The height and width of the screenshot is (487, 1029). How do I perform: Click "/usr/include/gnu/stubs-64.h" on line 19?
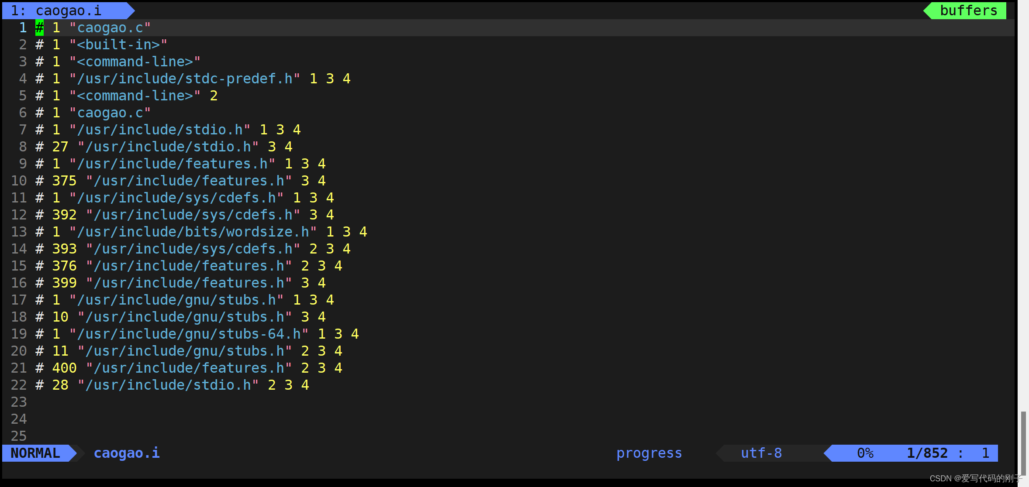(x=189, y=334)
